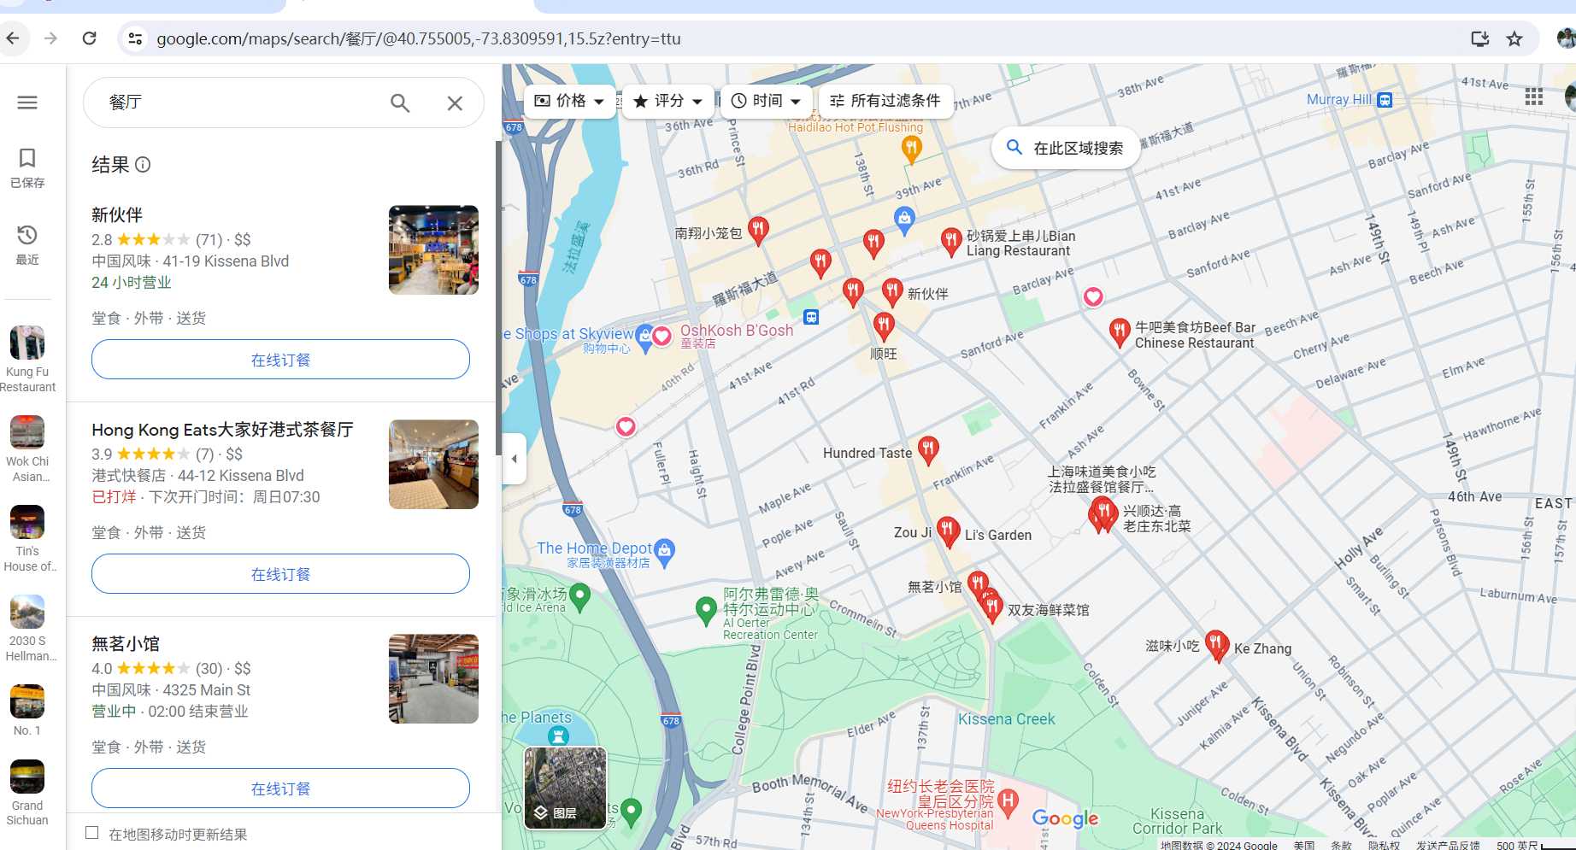
Task: Collapse the side results panel
Action: pyautogui.click(x=514, y=459)
